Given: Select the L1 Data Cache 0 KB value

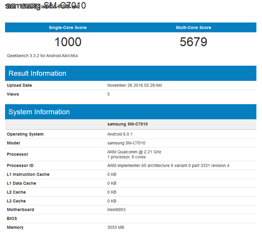Looking at the screenshot, I should click(112, 183).
